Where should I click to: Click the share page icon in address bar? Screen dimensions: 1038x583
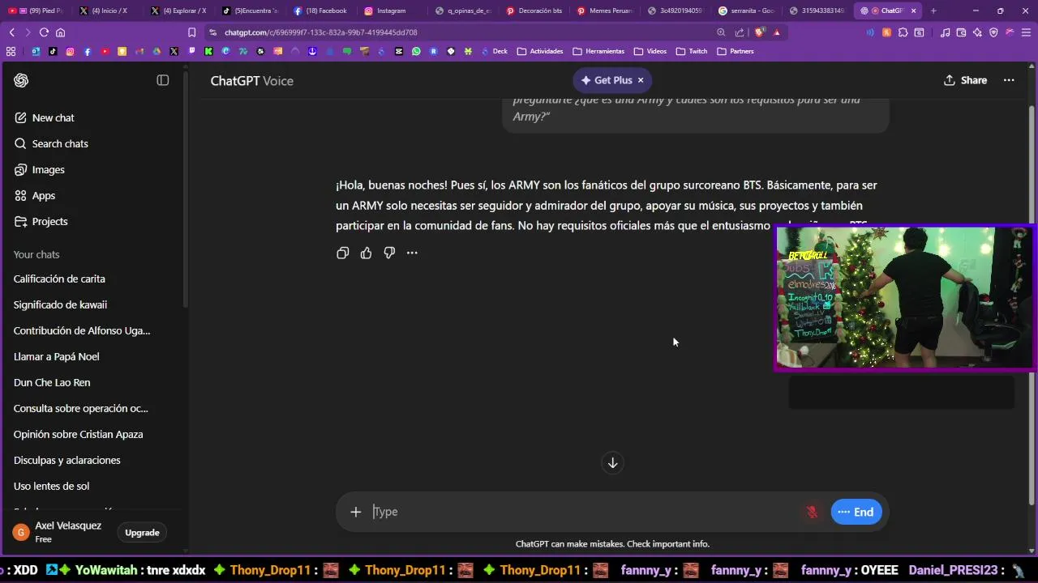coord(740,32)
